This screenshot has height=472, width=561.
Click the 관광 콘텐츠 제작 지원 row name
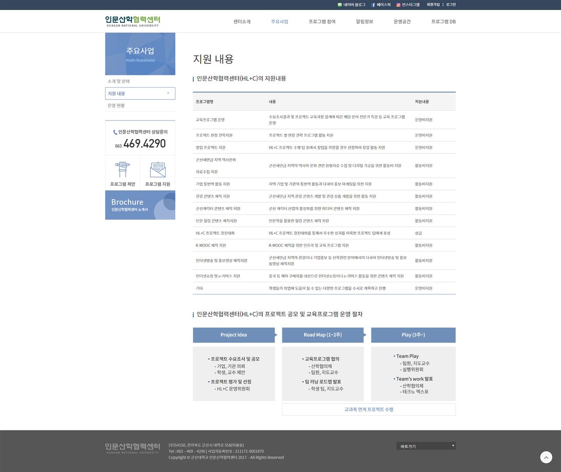tap(213, 196)
